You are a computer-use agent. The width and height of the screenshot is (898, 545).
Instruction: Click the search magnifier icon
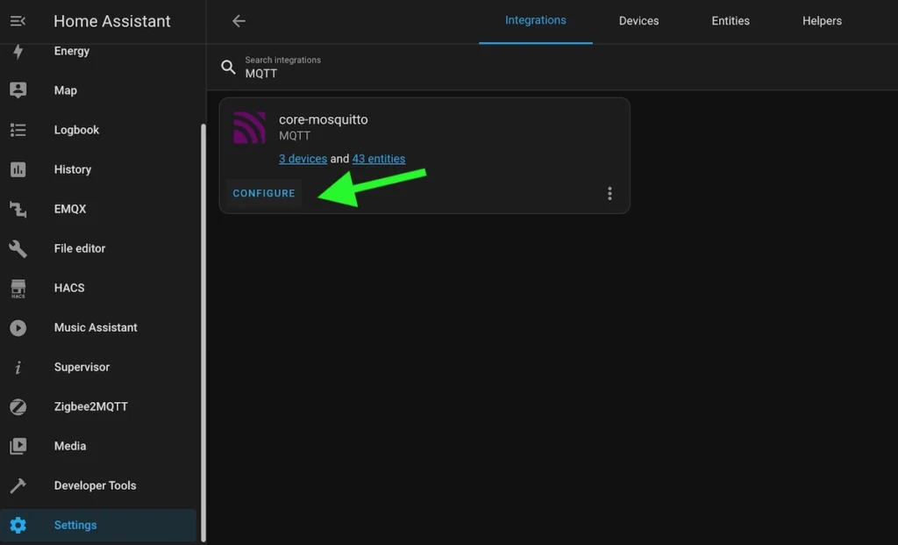coord(228,67)
